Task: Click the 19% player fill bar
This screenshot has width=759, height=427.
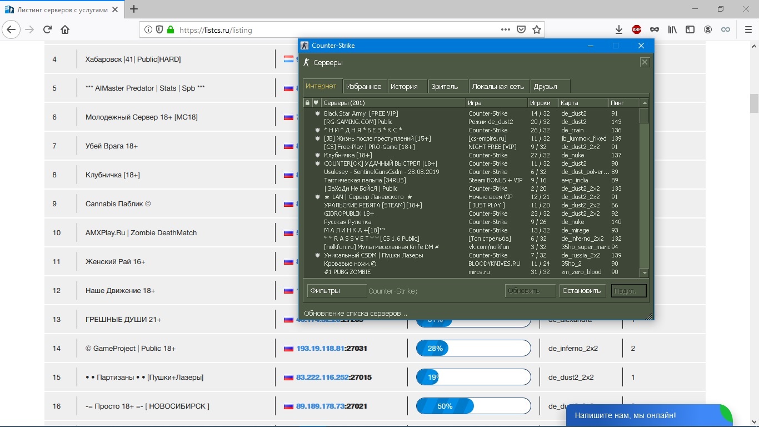Action: 473,378
